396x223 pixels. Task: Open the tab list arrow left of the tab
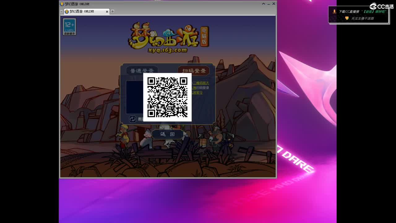point(62,11)
